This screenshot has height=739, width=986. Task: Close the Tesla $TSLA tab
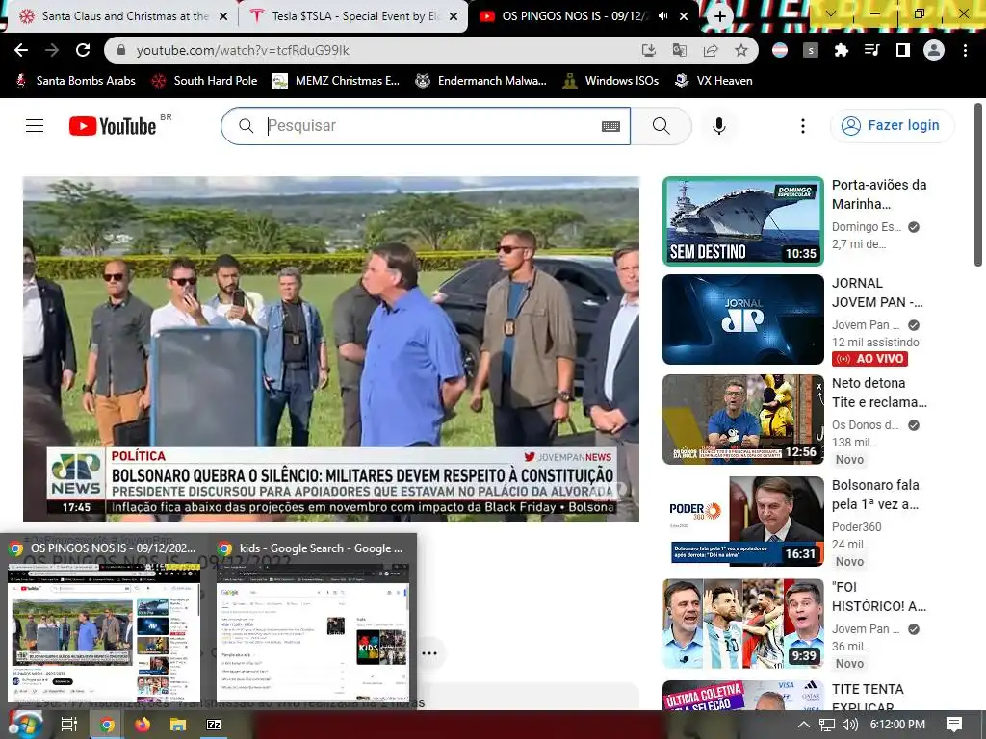pos(454,16)
